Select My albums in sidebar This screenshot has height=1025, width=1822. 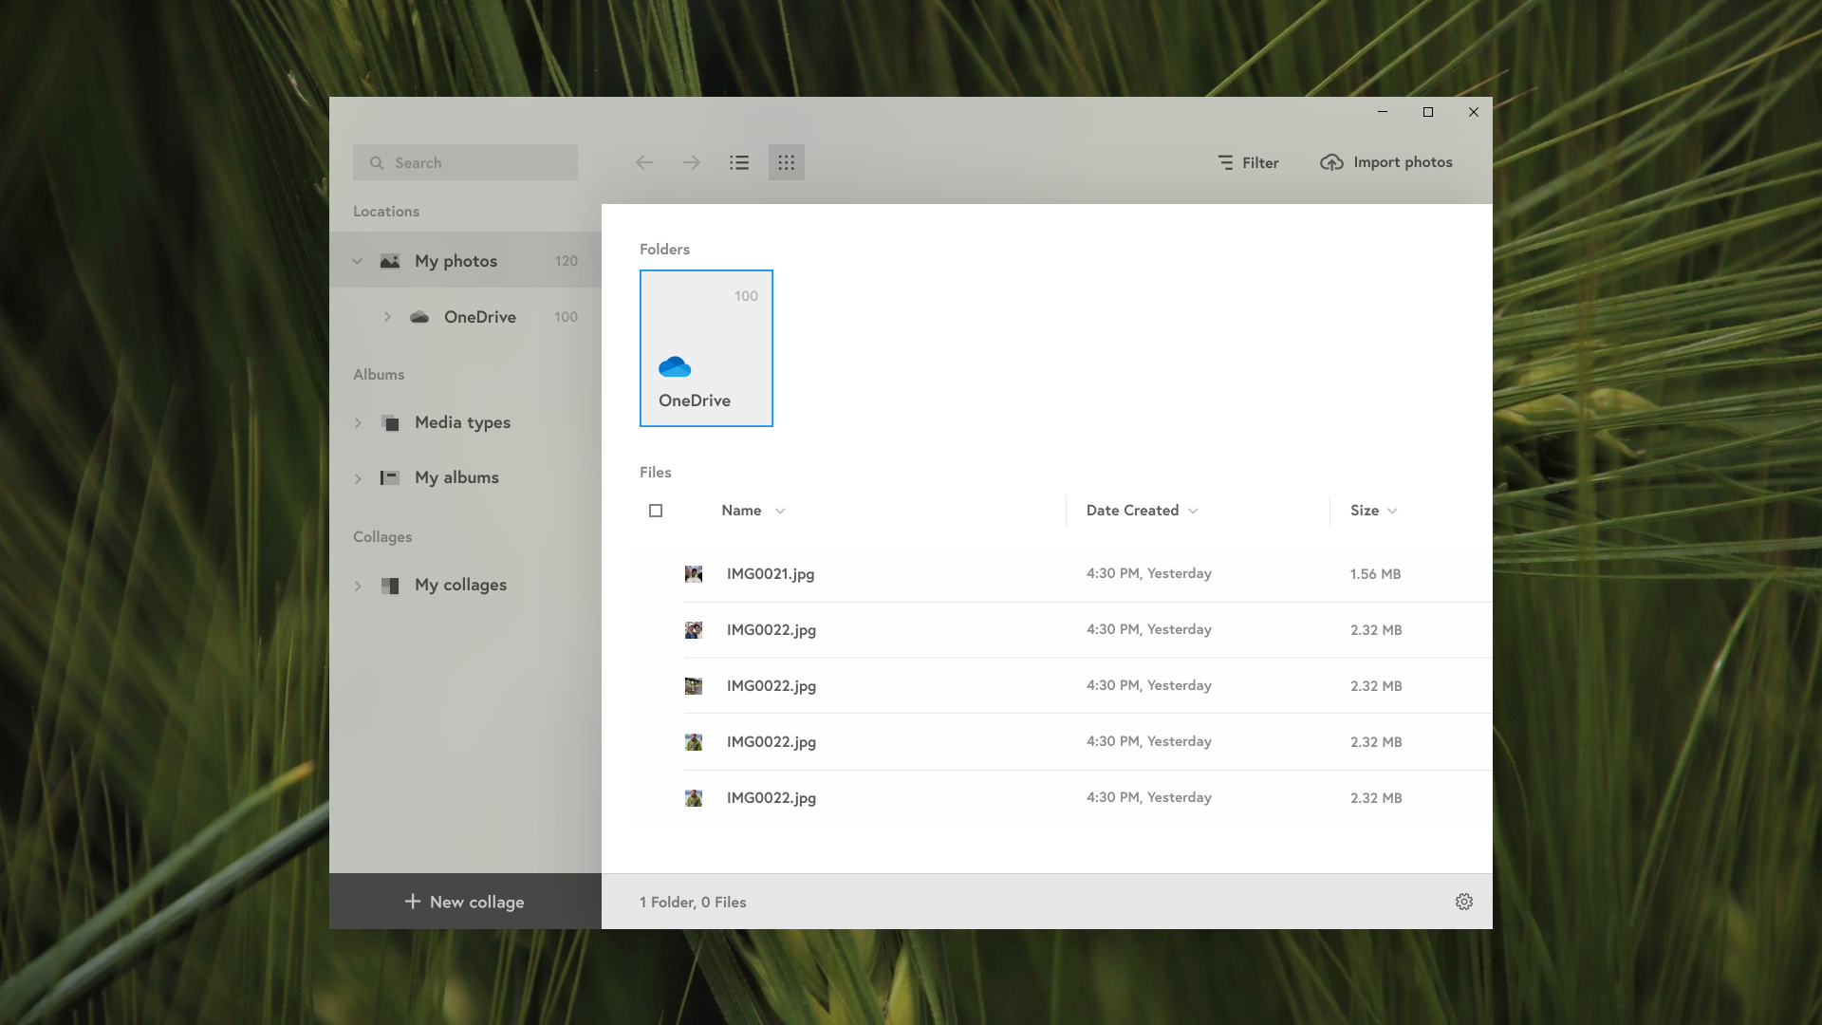point(456,477)
